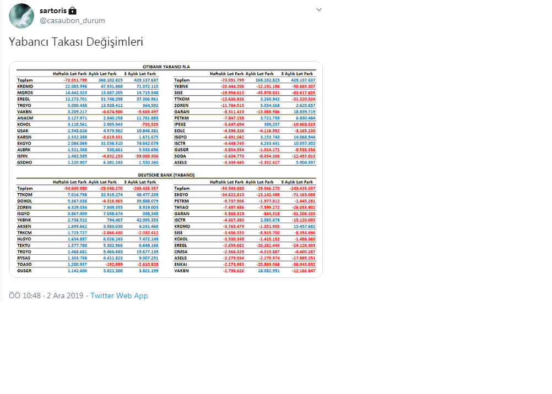Select the THYAO row label
The width and height of the screenshot is (552, 394).
[181, 207]
